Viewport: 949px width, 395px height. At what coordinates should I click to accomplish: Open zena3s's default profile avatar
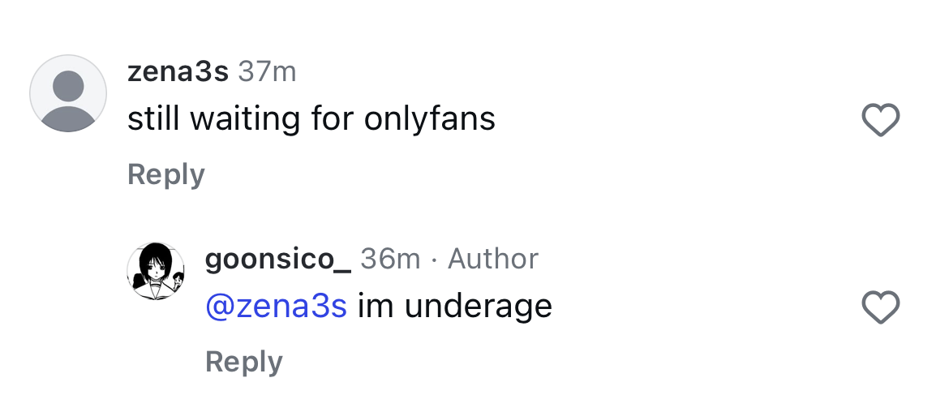click(x=68, y=93)
